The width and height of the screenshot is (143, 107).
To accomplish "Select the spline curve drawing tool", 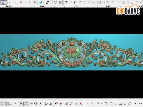I will click(x=102, y=104).
